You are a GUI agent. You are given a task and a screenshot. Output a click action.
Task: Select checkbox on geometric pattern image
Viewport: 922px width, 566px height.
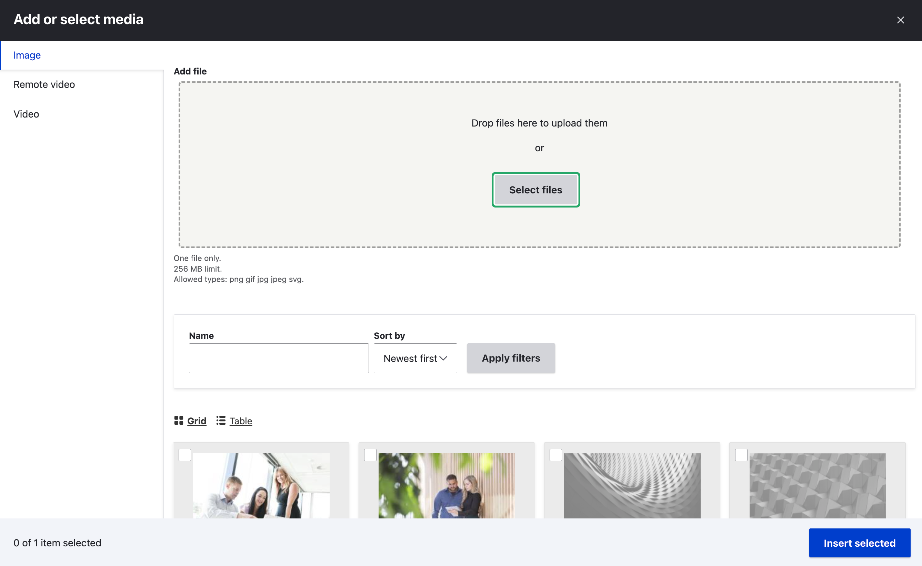741,455
